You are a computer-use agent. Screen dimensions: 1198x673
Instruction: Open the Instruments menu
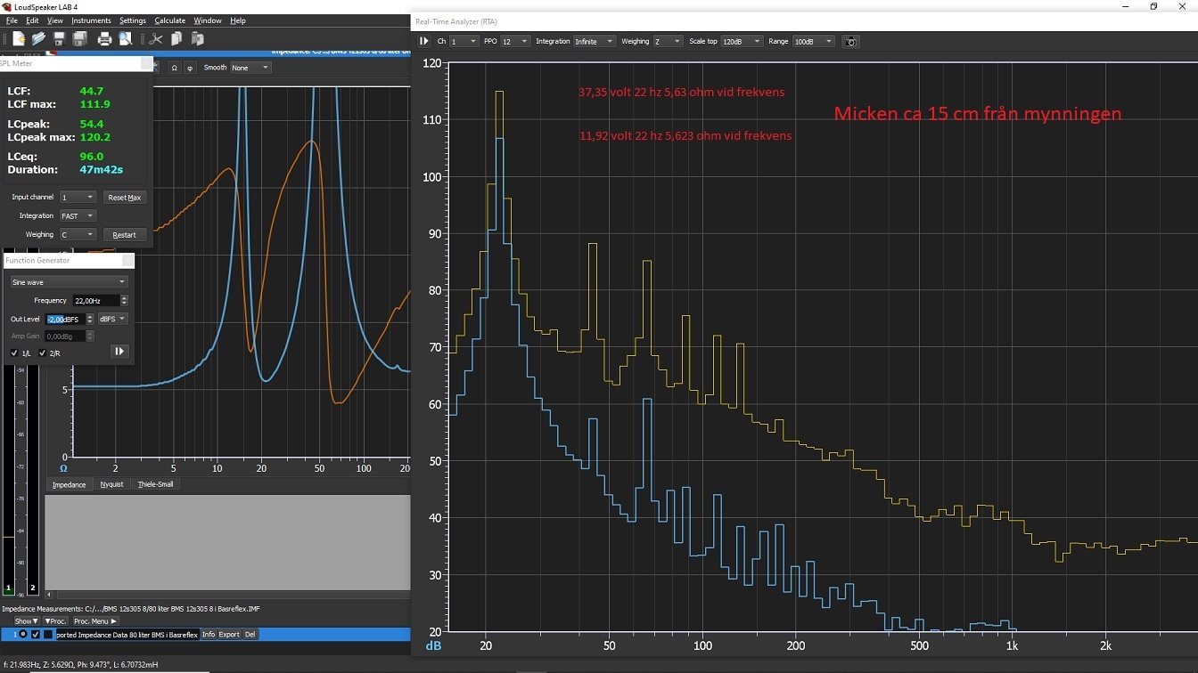[x=91, y=20]
